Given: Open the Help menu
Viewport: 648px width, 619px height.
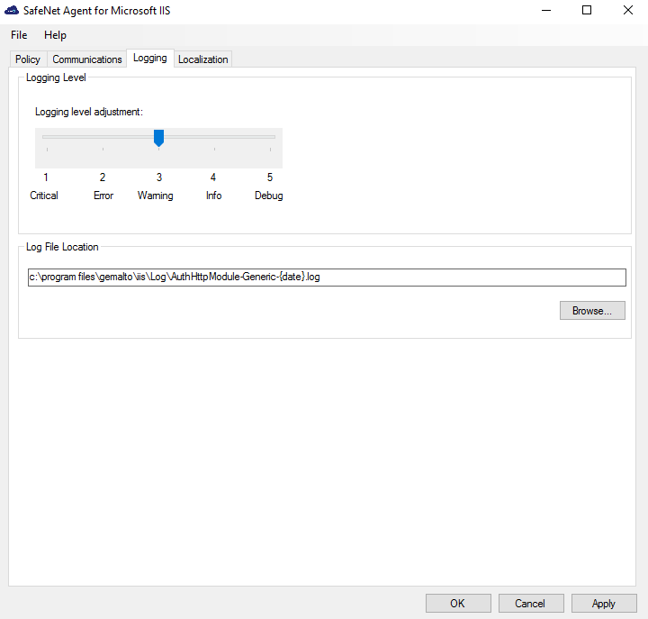Looking at the screenshot, I should click(55, 35).
